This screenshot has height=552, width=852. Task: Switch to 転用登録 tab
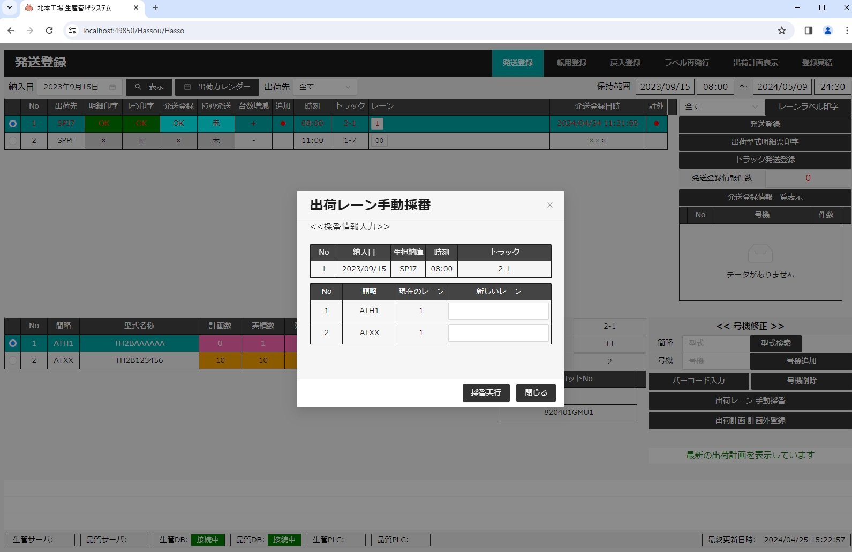tap(571, 63)
